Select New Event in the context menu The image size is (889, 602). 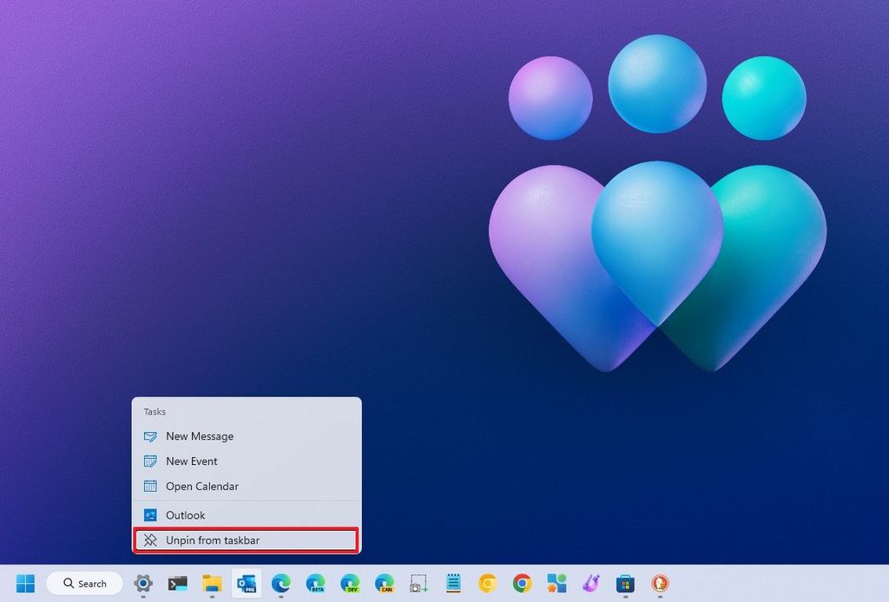191,461
